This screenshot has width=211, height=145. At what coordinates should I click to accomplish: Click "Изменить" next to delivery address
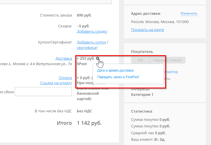[189, 13]
